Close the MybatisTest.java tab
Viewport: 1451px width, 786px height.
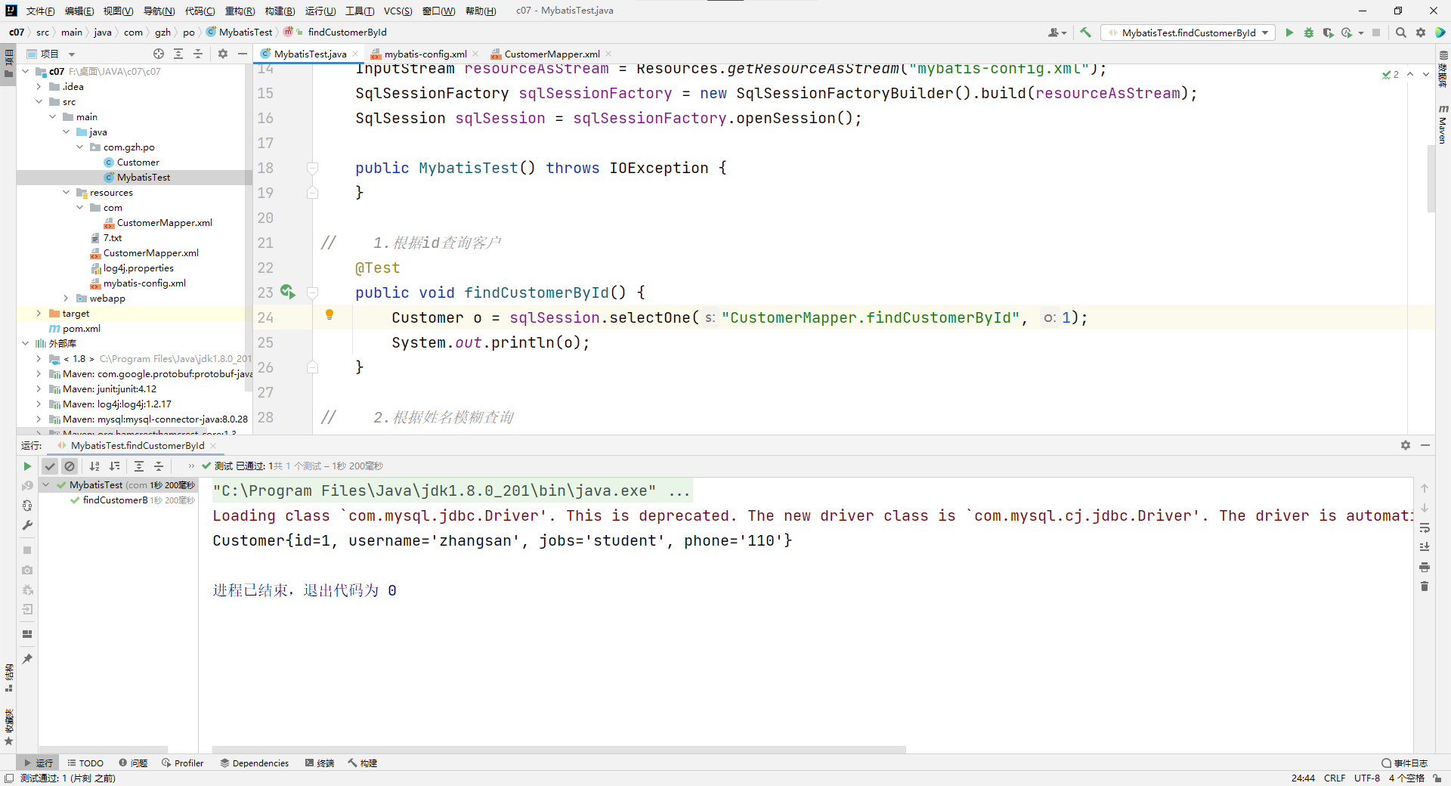pyautogui.click(x=355, y=54)
